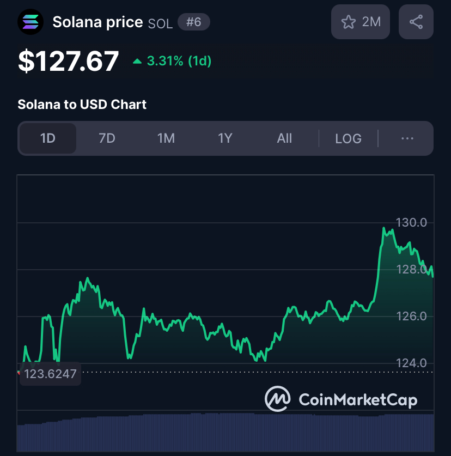The height and width of the screenshot is (456, 451).
Task: Open the share icon button
Action: 416,22
